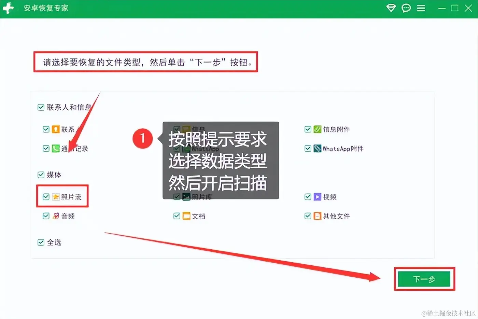Uncheck the contacts checkbox
The width and height of the screenshot is (478, 319).
pos(46,129)
